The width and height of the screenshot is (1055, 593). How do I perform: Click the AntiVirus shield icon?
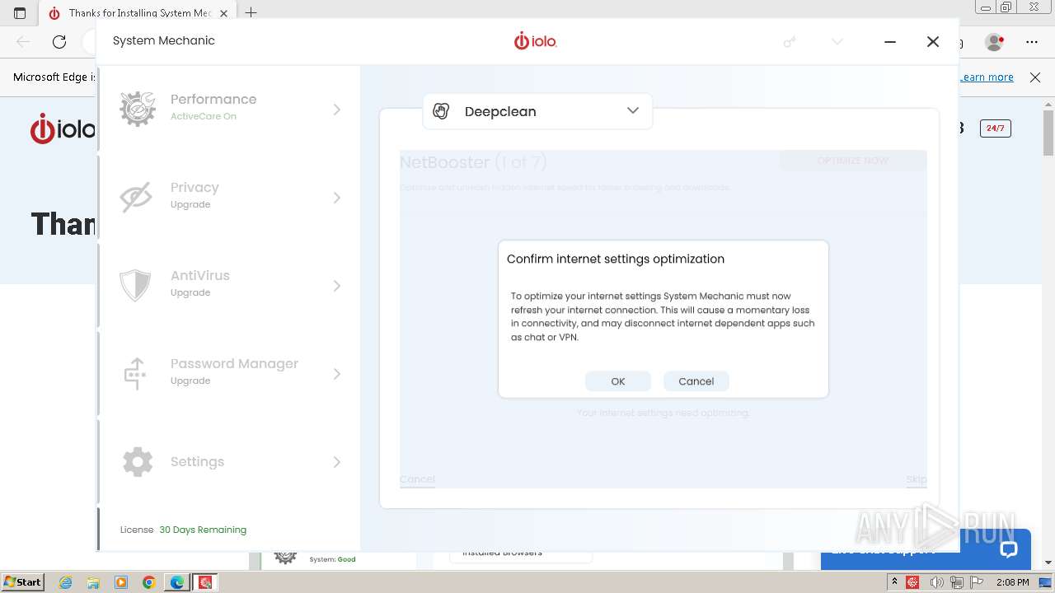tap(136, 286)
